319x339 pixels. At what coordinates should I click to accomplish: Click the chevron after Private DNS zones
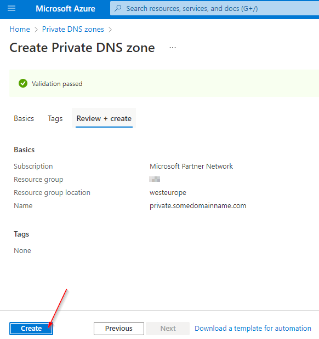[x=110, y=30]
